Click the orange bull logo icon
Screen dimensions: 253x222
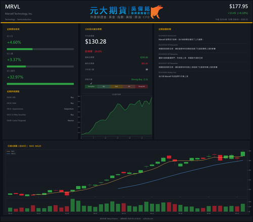(157, 12)
